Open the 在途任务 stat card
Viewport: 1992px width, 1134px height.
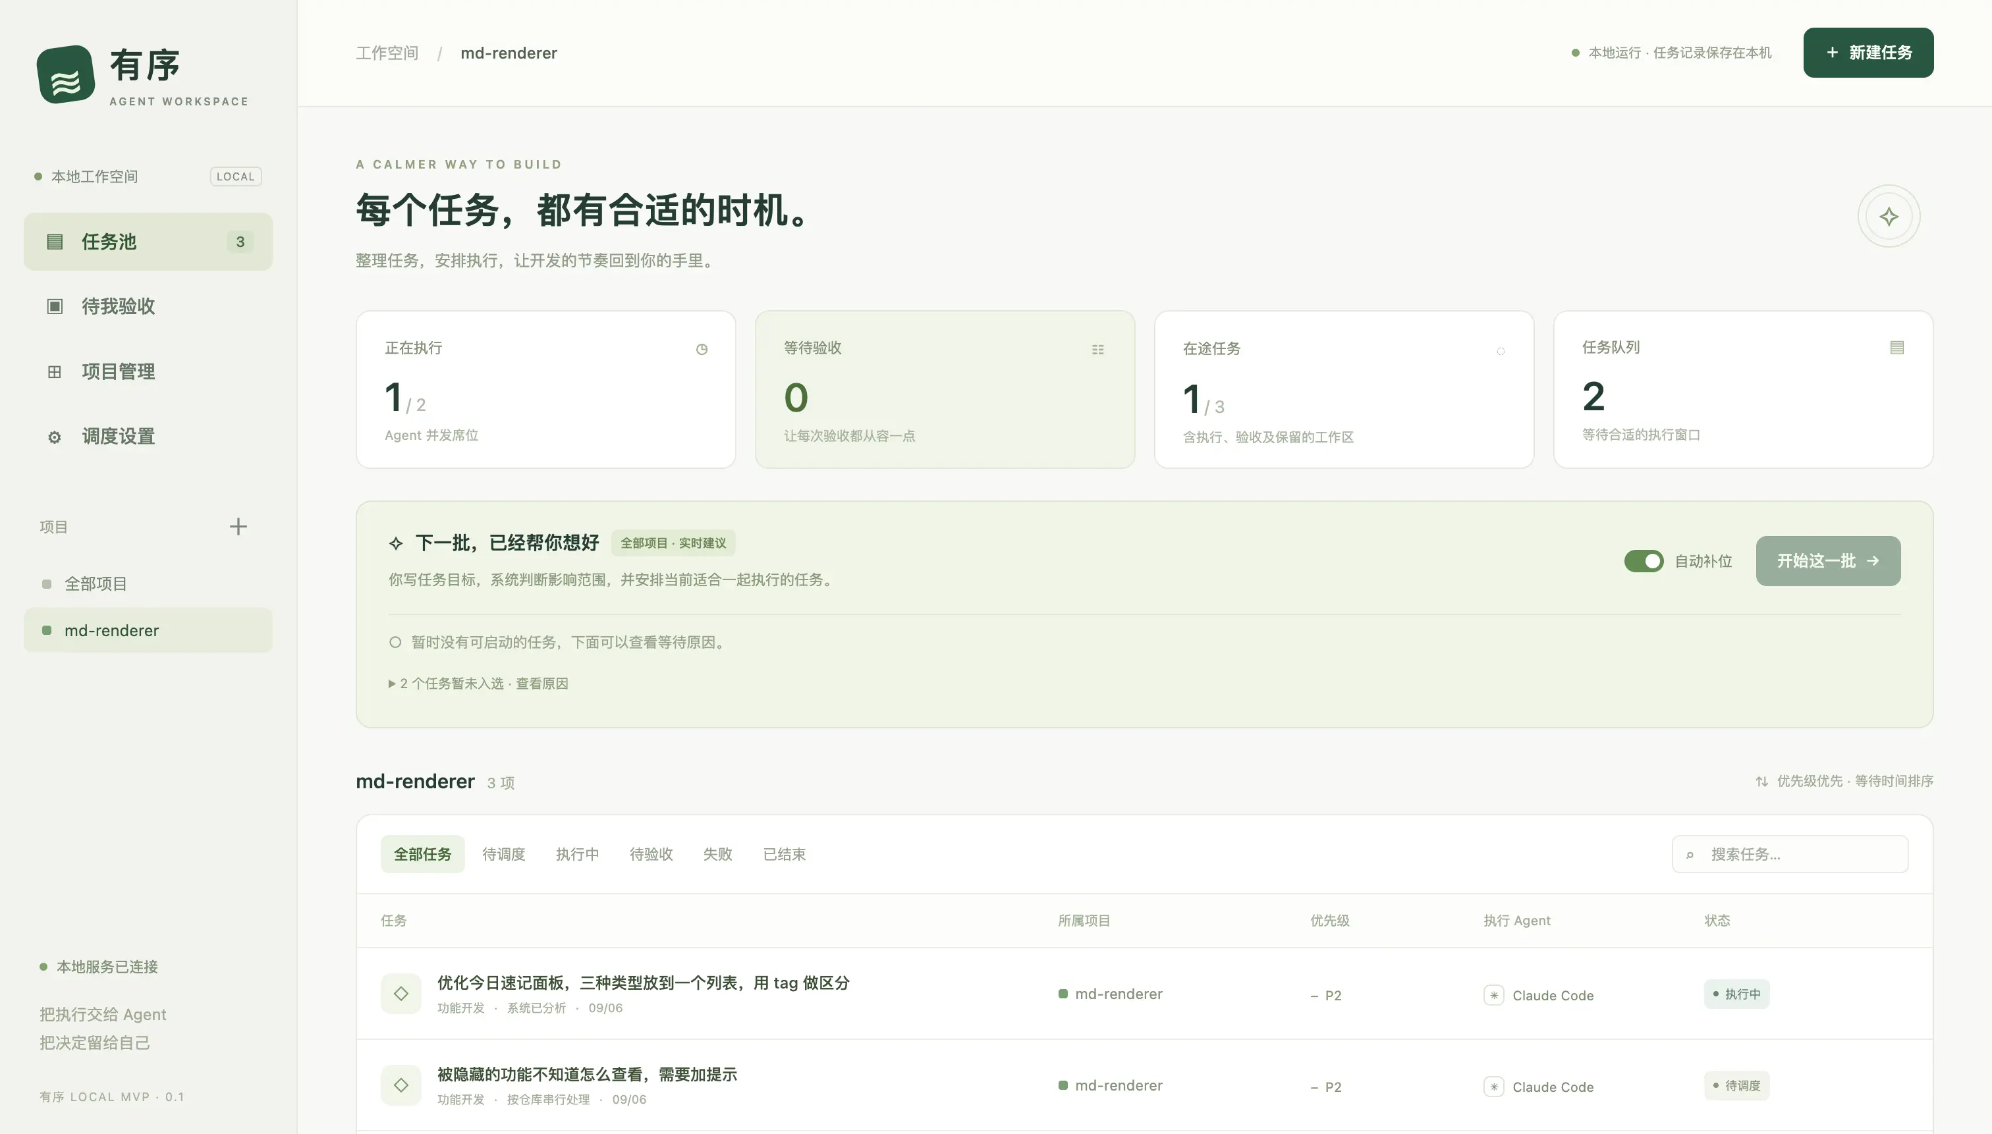pos(1344,389)
